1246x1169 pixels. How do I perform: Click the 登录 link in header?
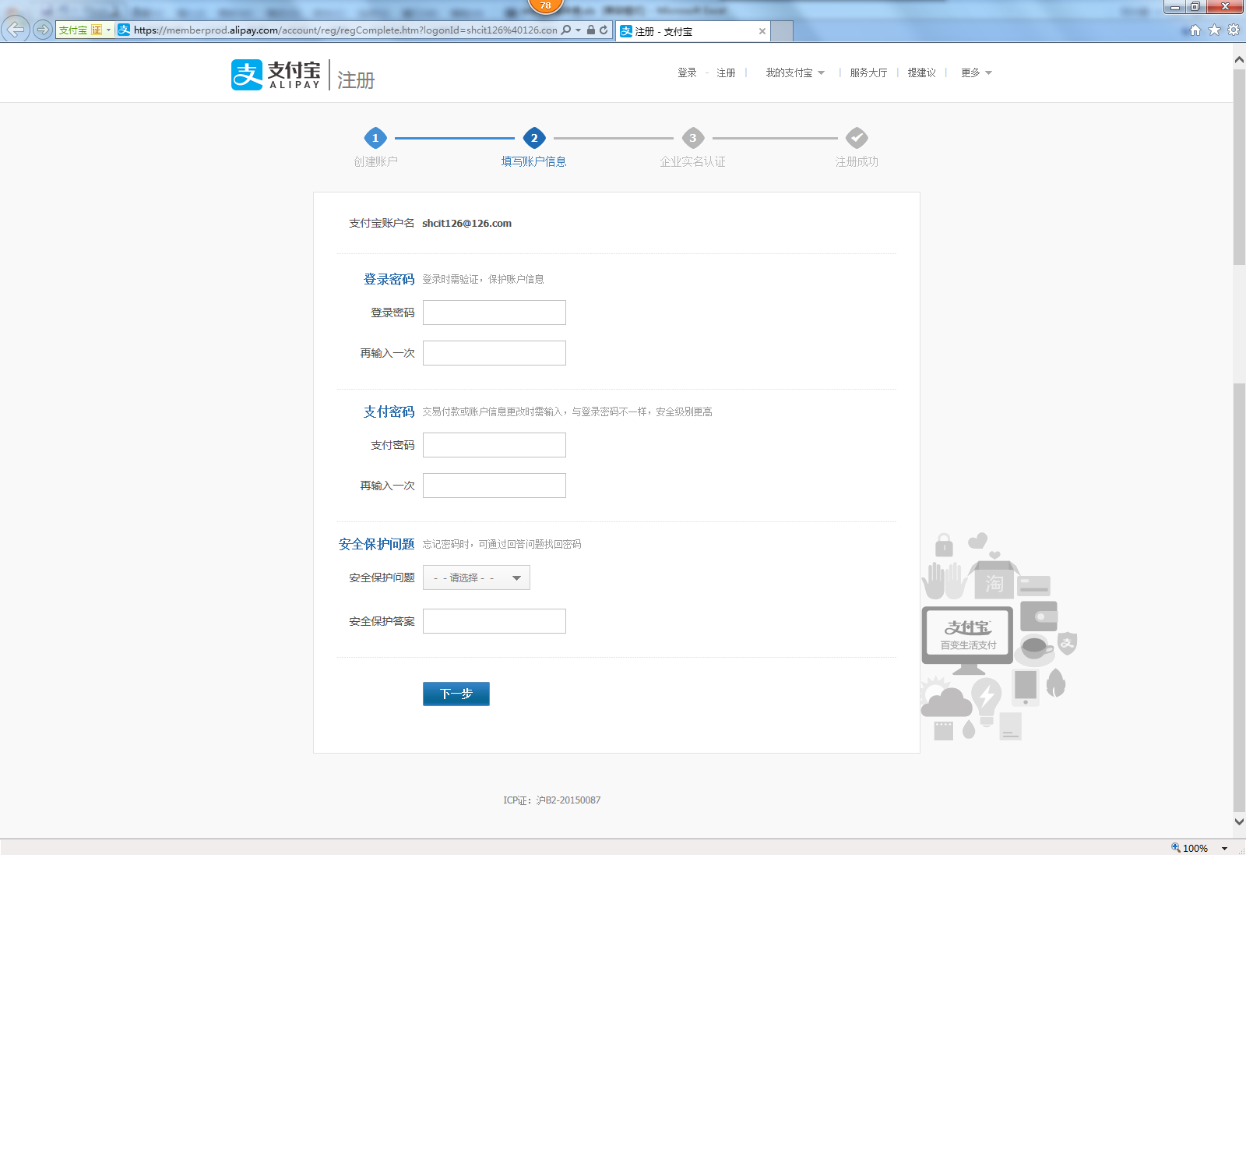click(687, 72)
